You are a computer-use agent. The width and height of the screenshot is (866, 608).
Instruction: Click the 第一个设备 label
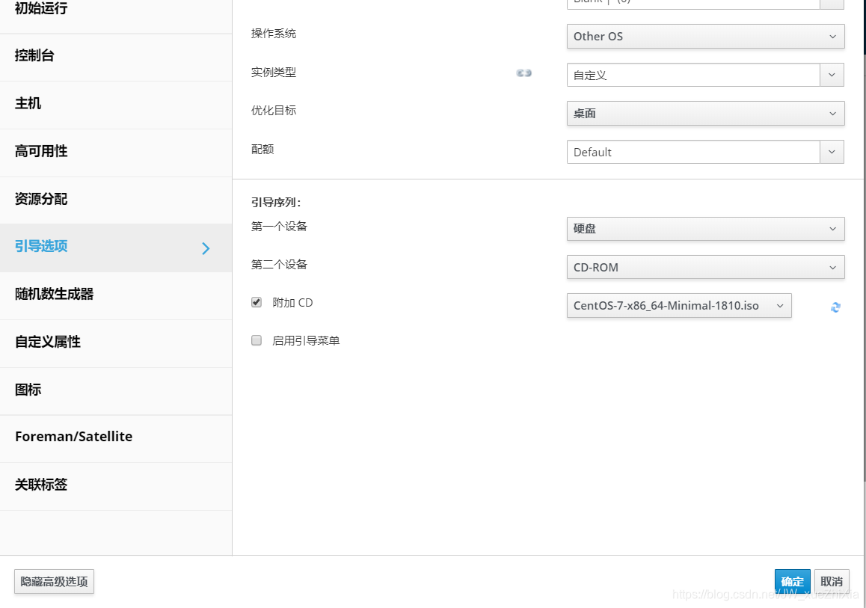(279, 227)
